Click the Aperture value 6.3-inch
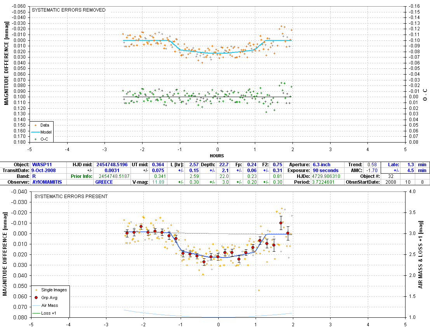 [321, 165]
